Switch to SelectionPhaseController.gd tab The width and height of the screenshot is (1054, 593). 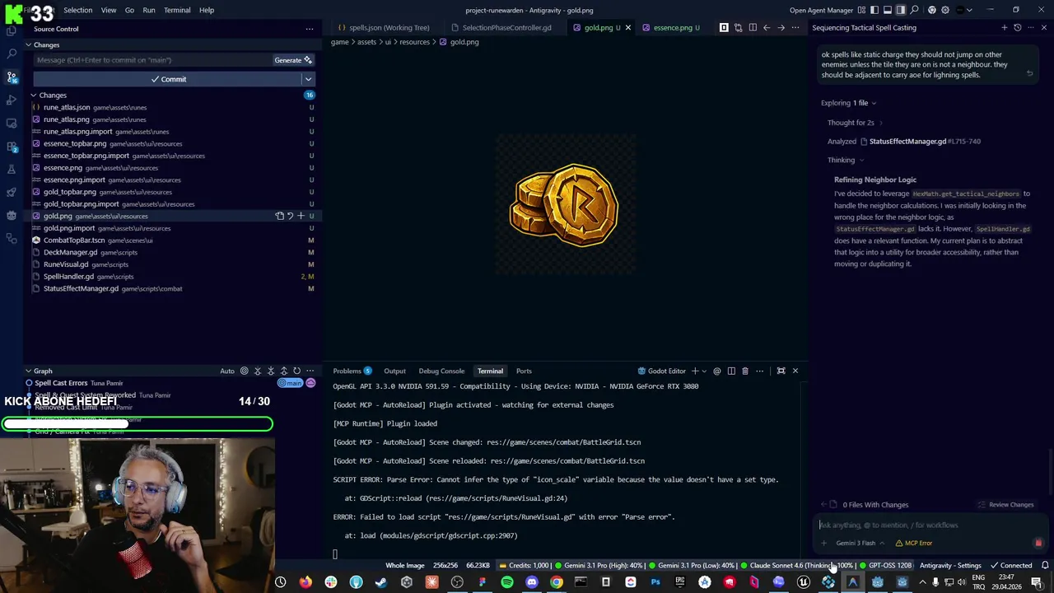click(x=501, y=28)
